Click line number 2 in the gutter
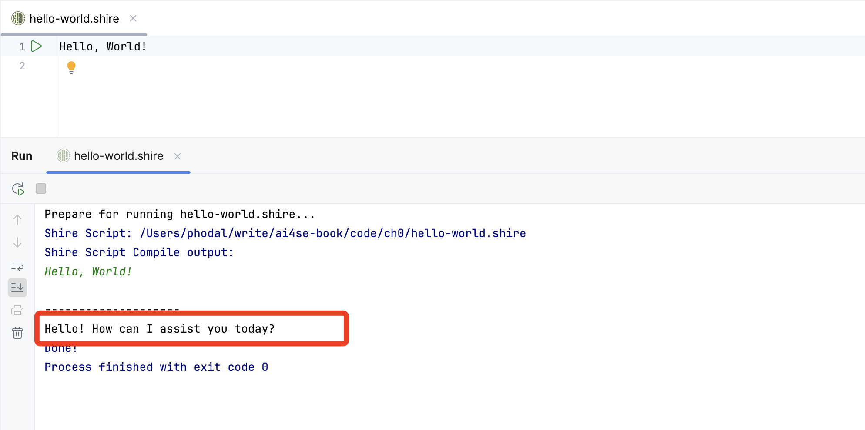This screenshot has height=430, width=865. (22, 66)
